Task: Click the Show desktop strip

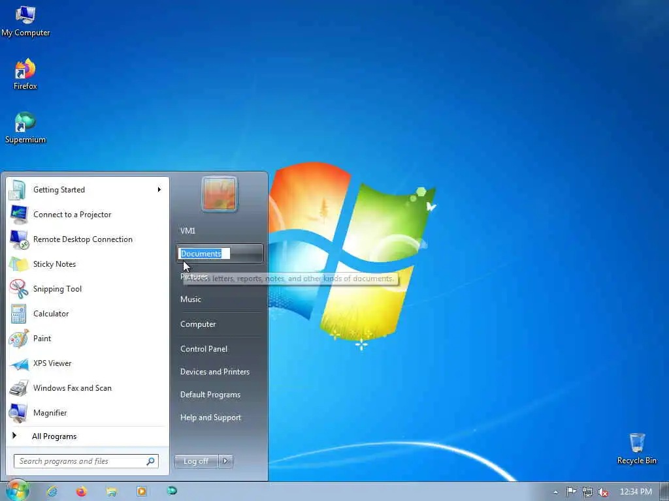Action: (x=664, y=492)
